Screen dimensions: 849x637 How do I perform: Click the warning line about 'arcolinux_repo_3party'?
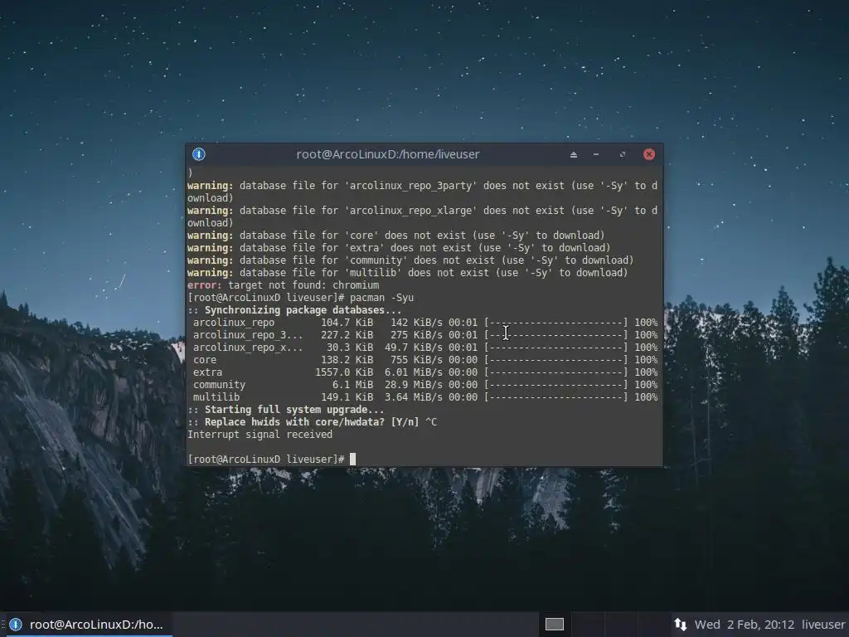pos(422,192)
